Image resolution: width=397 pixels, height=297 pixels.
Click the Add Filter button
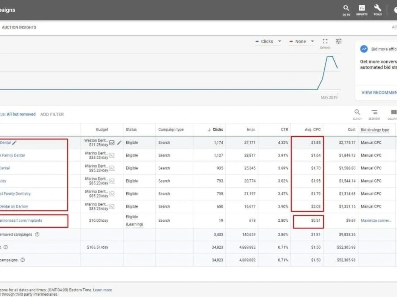(52, 114)
